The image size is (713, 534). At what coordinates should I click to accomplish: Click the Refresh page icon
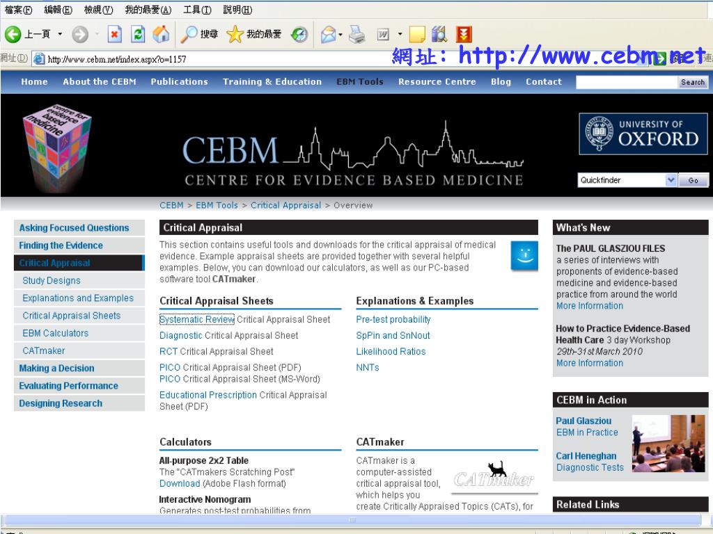click(138, 34)
